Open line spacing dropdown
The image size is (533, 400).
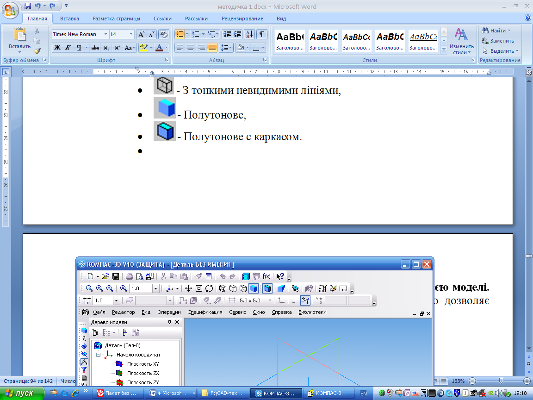click(226, 48)
